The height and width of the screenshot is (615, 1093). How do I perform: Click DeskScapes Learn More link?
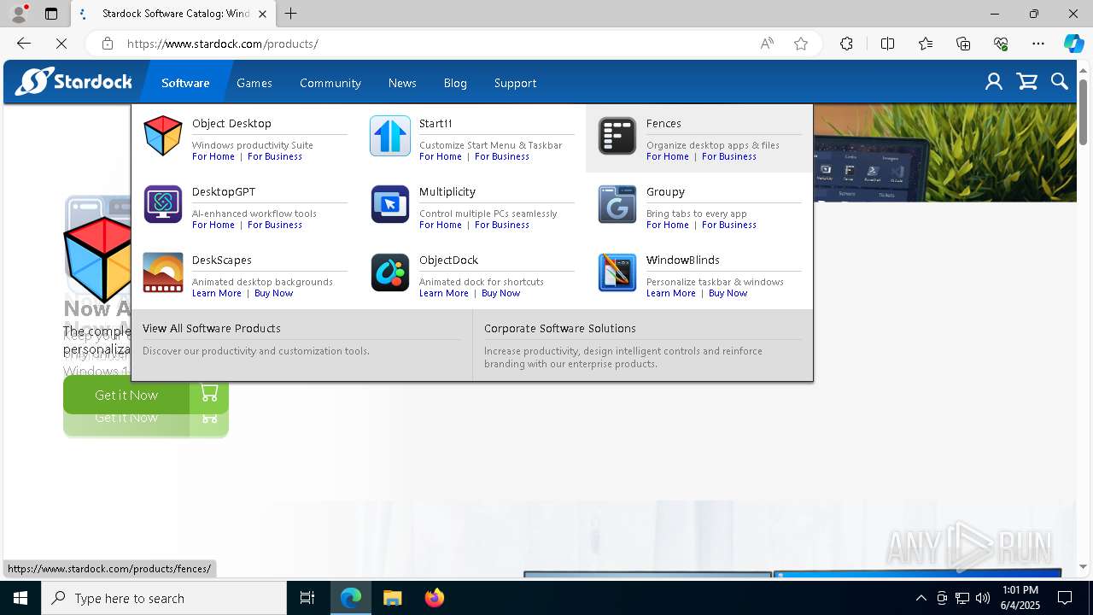[x=217, y=293]
